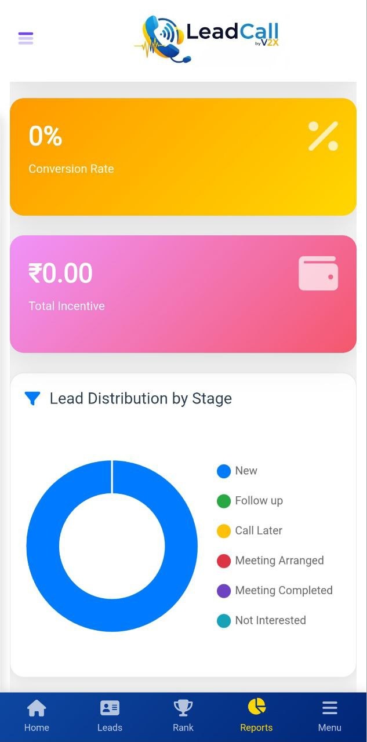
Task: Tap the wallet icon on Total Incentive card
Action: (x=318, y=272)
